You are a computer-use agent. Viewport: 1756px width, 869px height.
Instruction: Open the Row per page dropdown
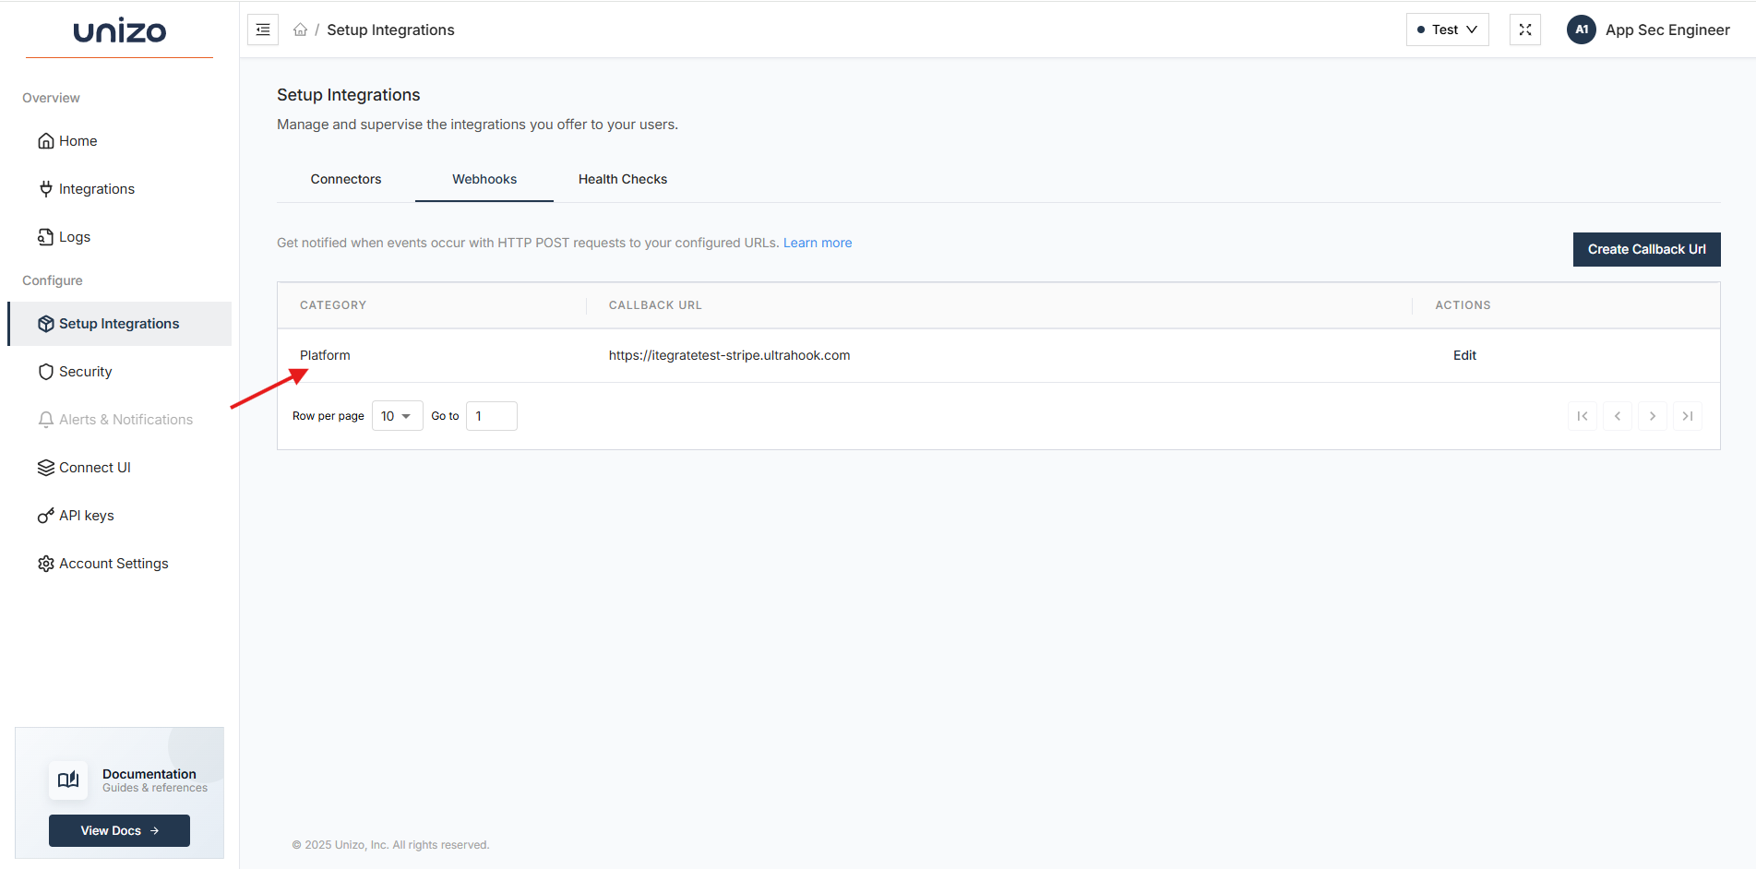pyautogui.click(x=397, y=415)
